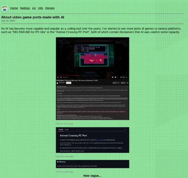The image size is (188, 178).
Task: Click the site avatar logo icon
Action: pos(4,8)
